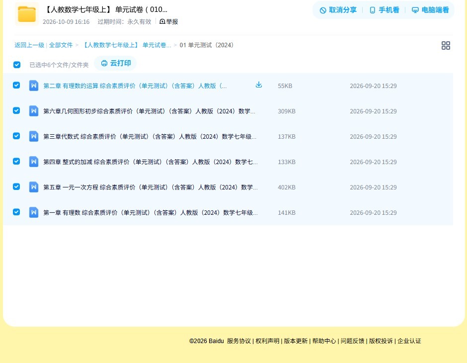Click the yellow shared folder icon
Viewport: 467px width, 363px height.
click(x=26, y=14)
